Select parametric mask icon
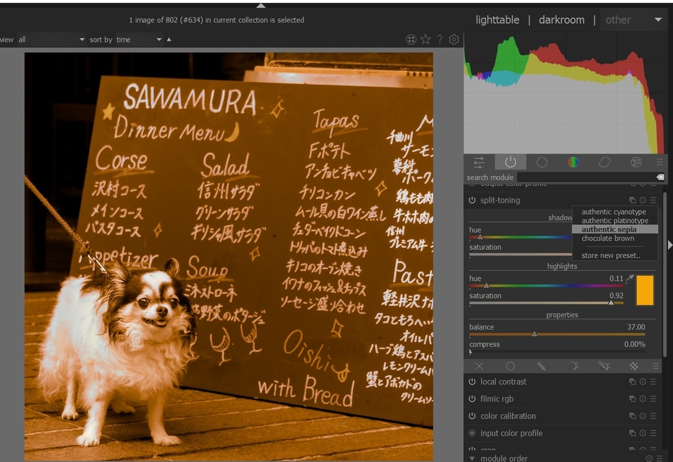This screenshot has height=462, width=673. [x=573, y=366]
